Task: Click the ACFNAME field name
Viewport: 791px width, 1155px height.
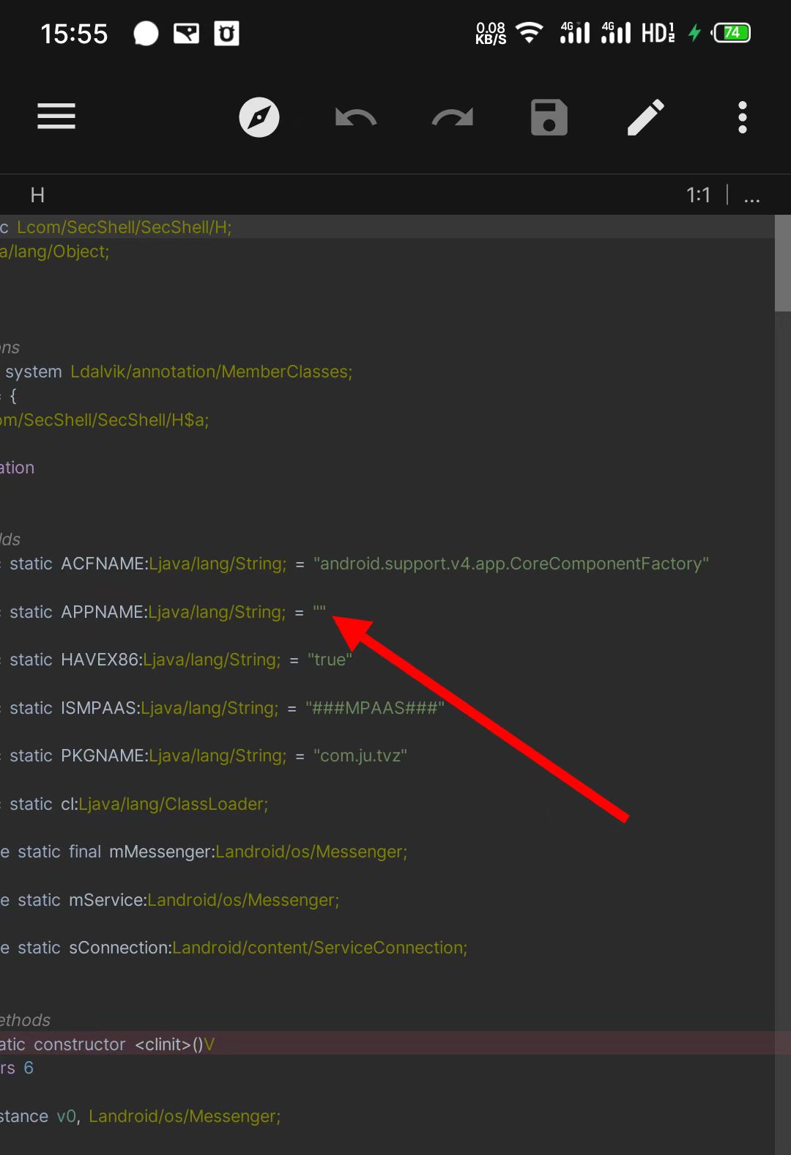Action: (103, 564)
